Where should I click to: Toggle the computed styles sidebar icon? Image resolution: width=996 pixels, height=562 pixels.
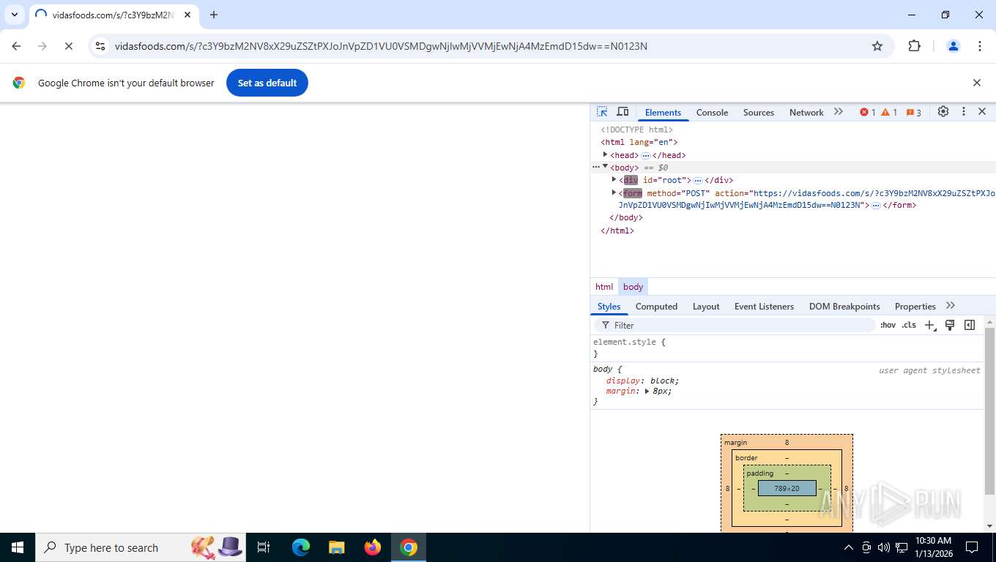[970, 325]
